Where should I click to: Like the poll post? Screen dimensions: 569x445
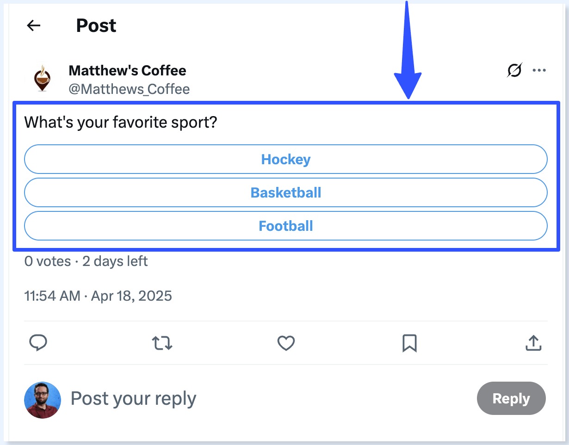[286, 343]
